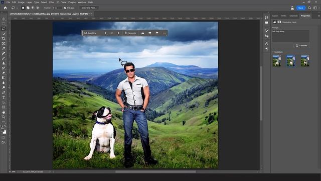The height and width of the screenshot is (181, 321).
Task: Select the Lasso tool in the tools panel
Action: [4, 29]
